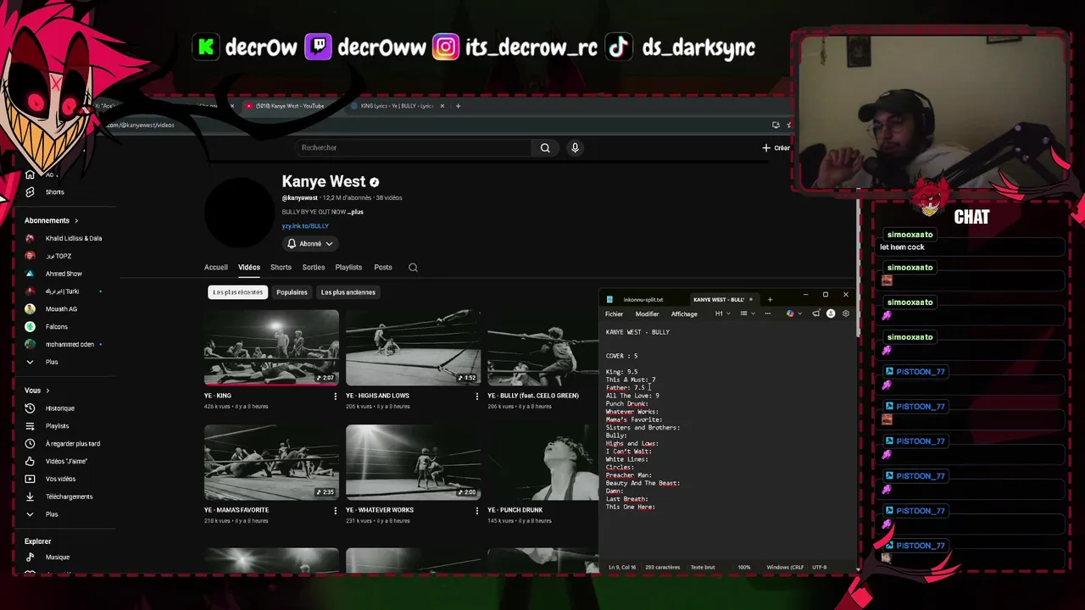The image size is (1085, 610).
Task: Click the Rechercher search field
Action: pos(413,147)
